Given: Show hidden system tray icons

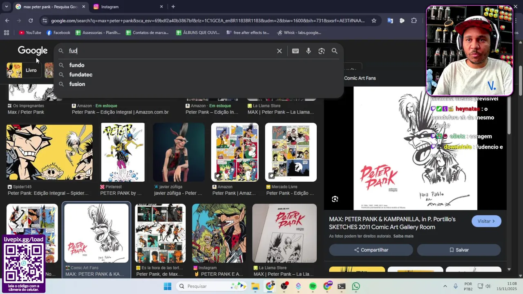Looking at the screenshot, I should point(445,286).
